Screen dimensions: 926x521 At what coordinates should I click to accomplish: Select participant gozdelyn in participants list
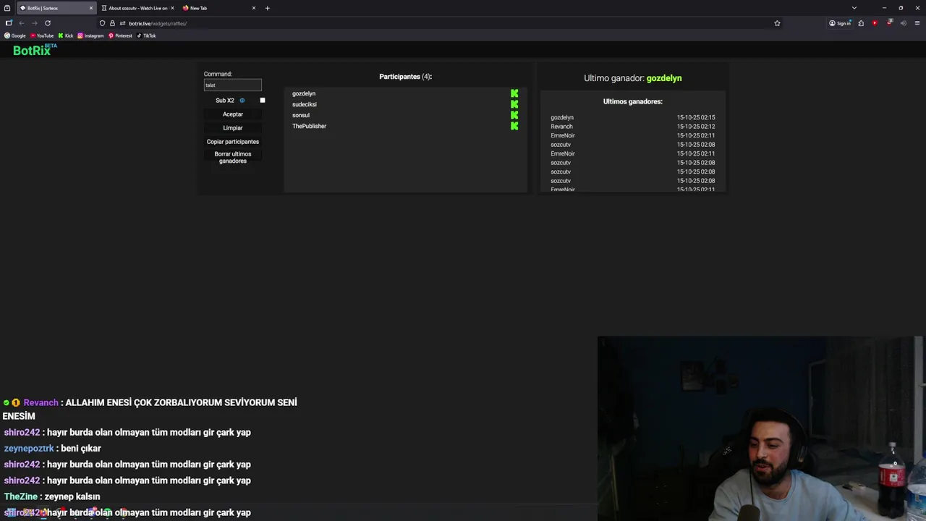click(x=304, y=93)
